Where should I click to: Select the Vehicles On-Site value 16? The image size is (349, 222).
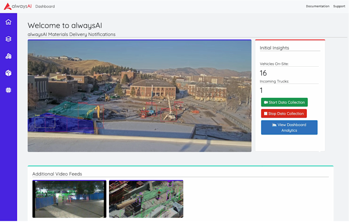[x=263, y=73]
